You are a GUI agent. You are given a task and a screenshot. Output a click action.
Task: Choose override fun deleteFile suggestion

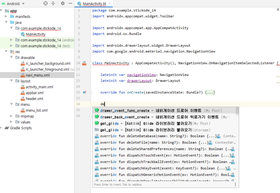tap(164, 142)
